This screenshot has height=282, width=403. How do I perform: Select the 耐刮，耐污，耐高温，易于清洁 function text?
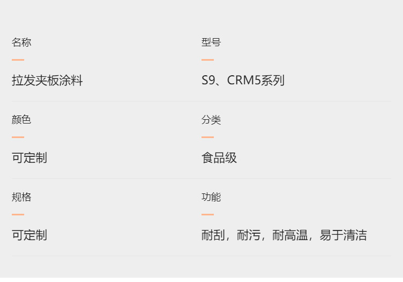click(x=284, y=235)
